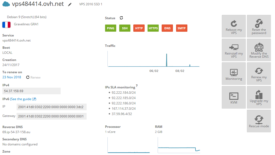Click the Service name vps484414.ovh.net value

17,40
